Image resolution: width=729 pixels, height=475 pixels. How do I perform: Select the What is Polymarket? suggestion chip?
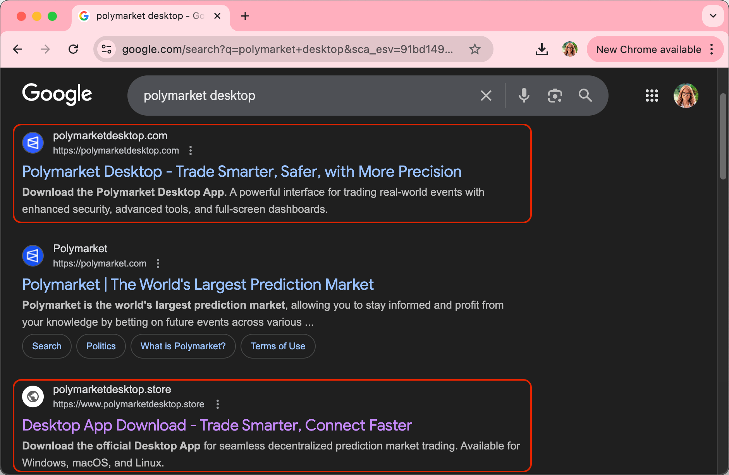tap(183, 346)
